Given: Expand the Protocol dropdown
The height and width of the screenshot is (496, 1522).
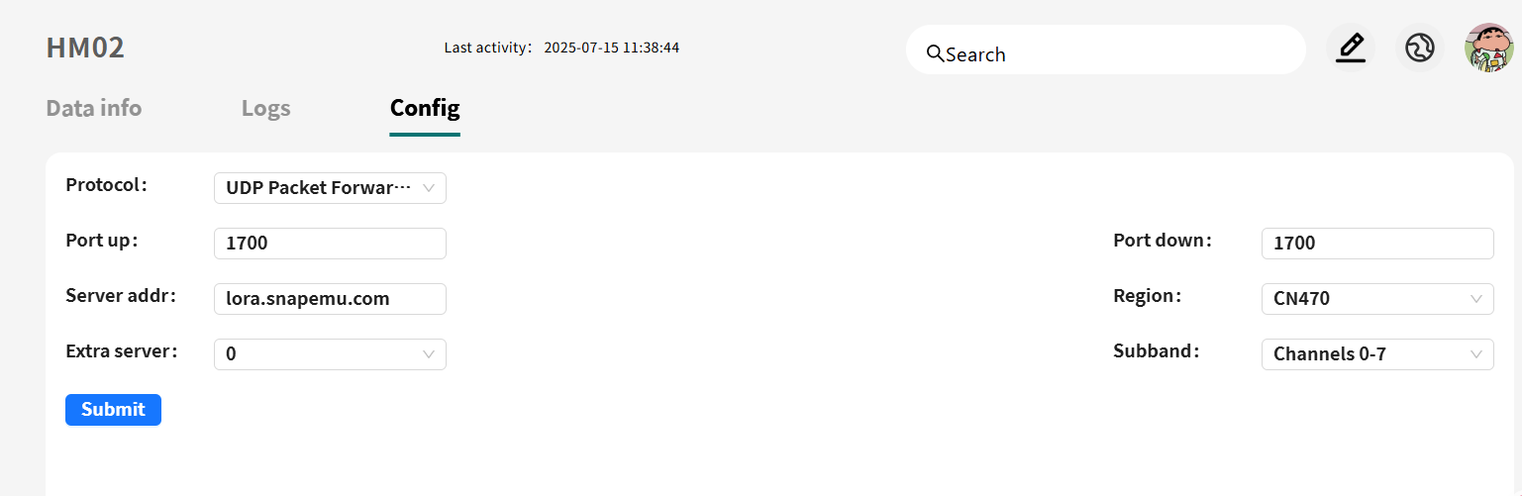Looking at the screenshot, I should 330,188.
